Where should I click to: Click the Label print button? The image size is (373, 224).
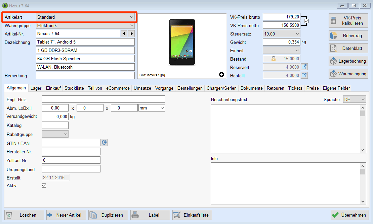[x=150, y=215]
